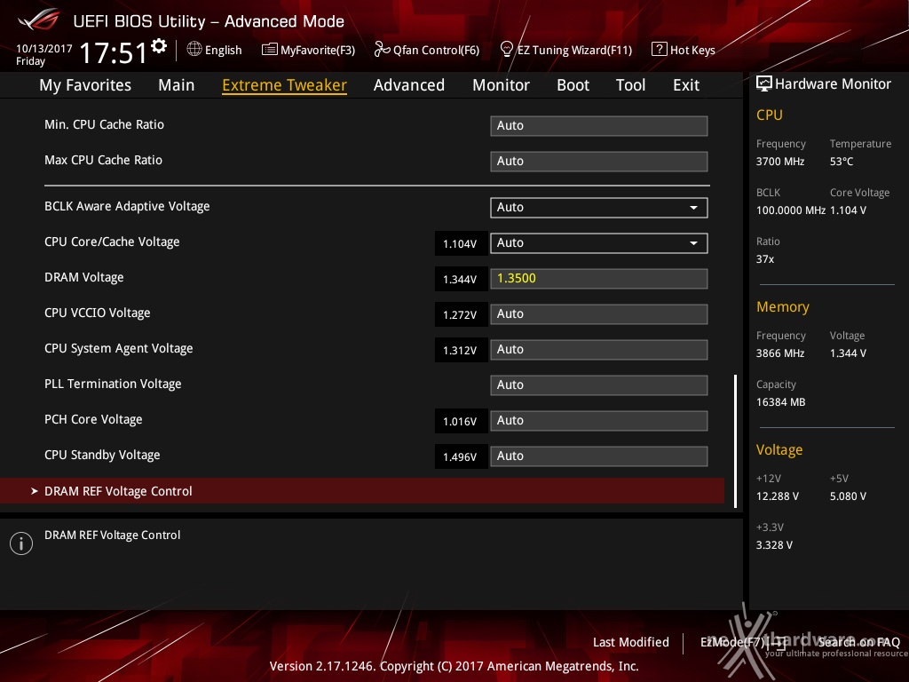Image resolution: width=909 pixels, height=682 pixels.
Task: Click the CPU VCCIO Voltage Auto field
Action: (599, 313)
